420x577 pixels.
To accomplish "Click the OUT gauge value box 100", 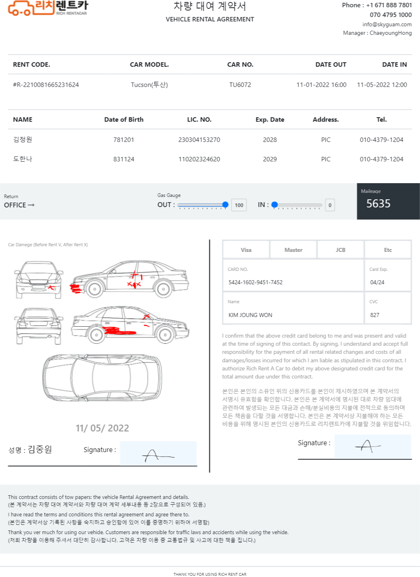I will (239, 205).
